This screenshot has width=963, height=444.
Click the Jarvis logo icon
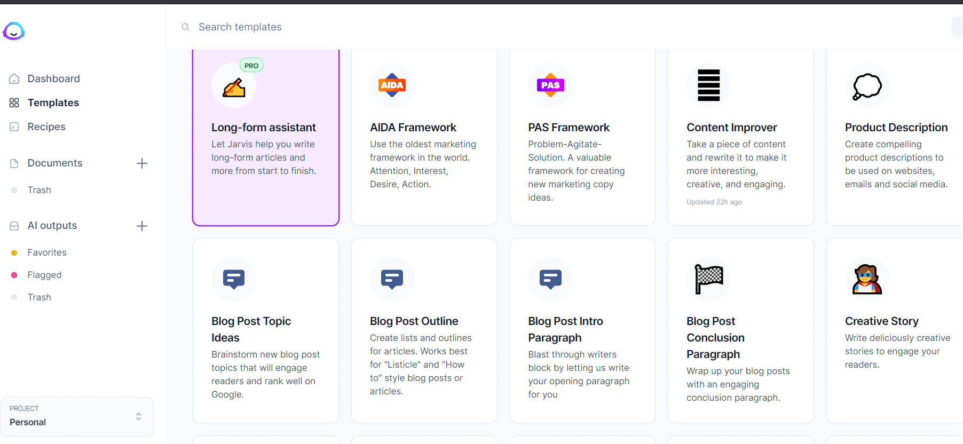[x=14, y=31]
